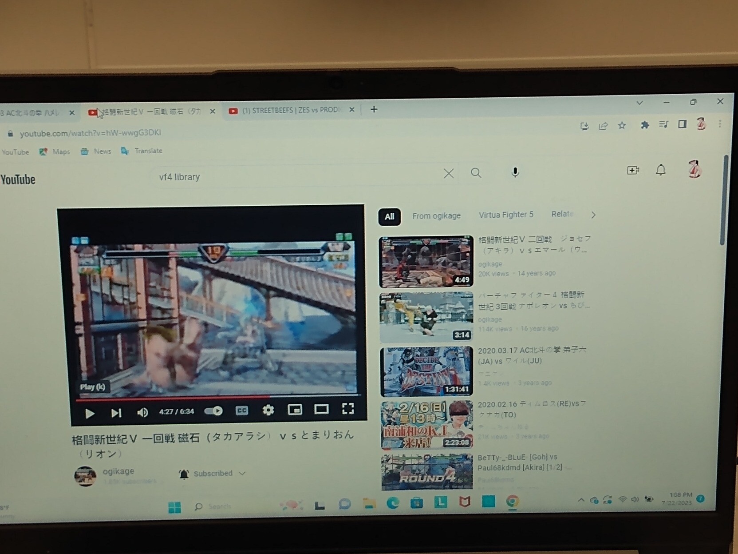Click the play button in video player
Screen dimensions: 738x554
89,413
